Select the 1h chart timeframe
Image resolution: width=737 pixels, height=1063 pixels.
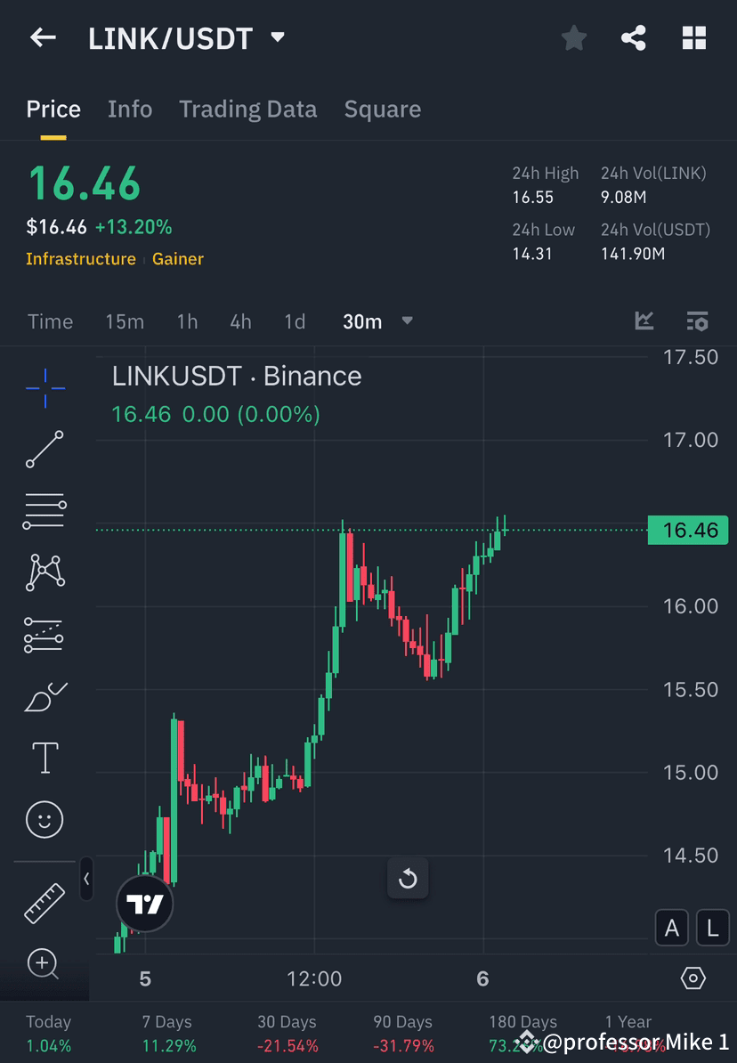187,321
